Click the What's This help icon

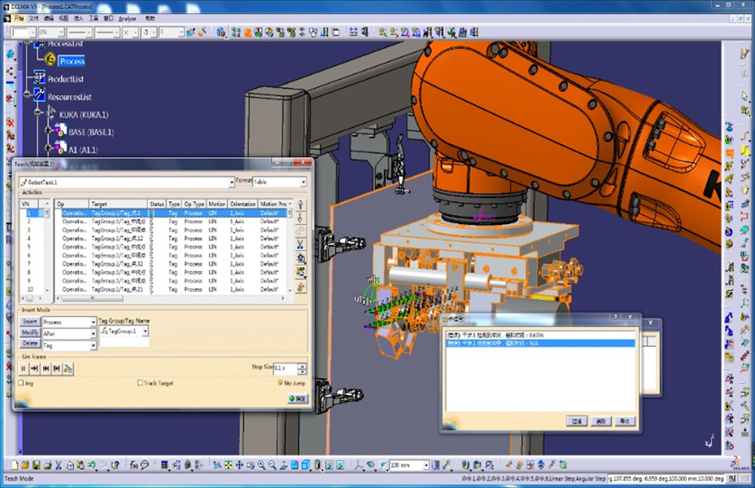(115, 465)
